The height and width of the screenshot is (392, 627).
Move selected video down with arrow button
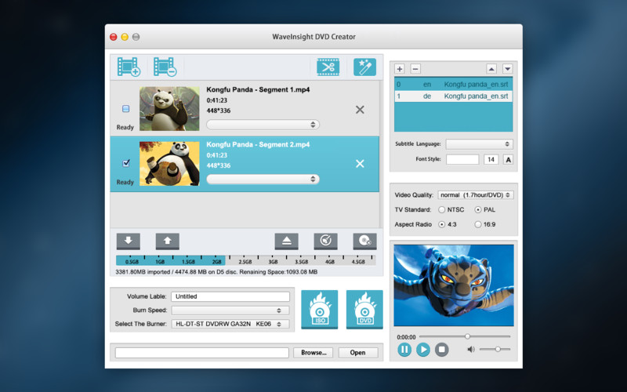click(128, 241)
